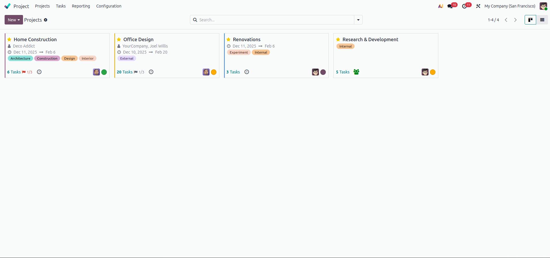Toggle favorite star on Office Design

click(119, 39)
